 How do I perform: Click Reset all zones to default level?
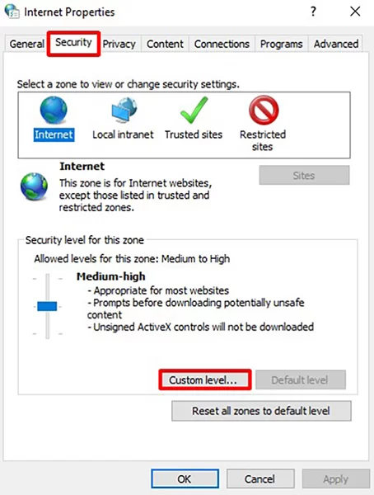pos(261,411)
